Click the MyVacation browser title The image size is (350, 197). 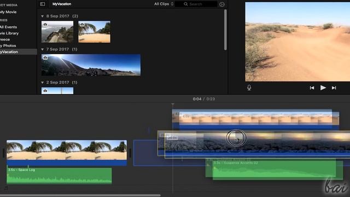[62, 4]
